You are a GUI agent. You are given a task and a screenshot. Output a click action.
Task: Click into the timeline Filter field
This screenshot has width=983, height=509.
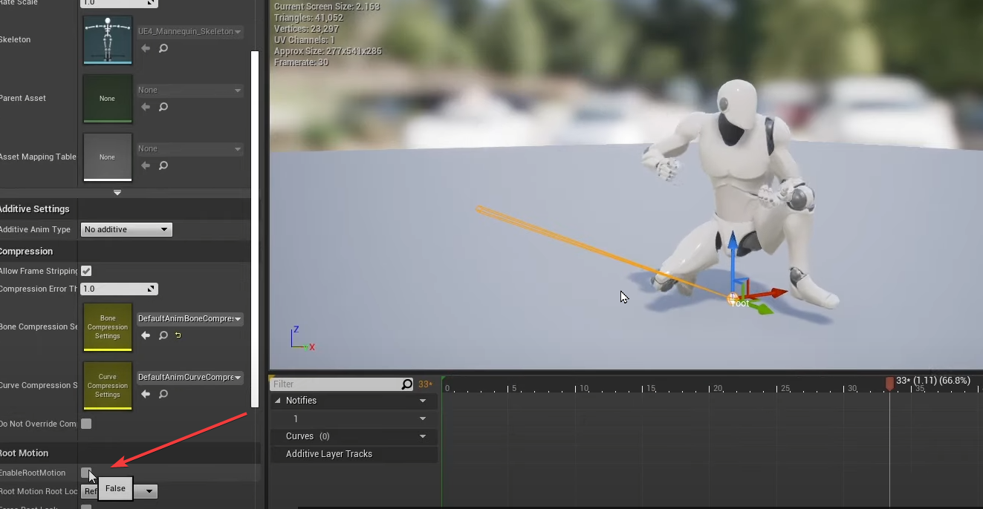pos(335,384)
